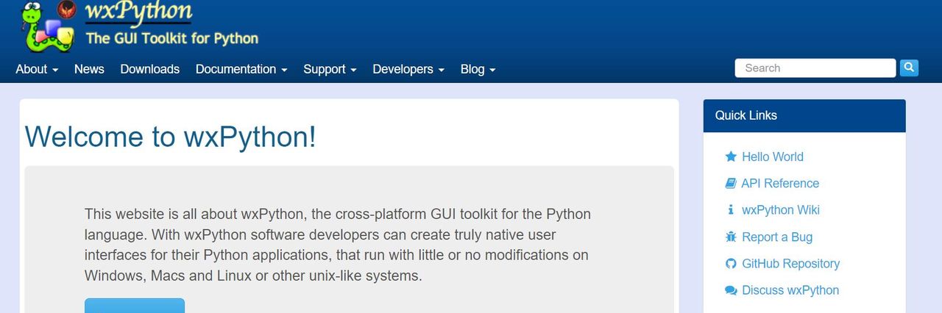Viewport: 942px width, 313px height.
Task: Focus the Search input field
Action: pyautogui.click(x=815, y=68)
